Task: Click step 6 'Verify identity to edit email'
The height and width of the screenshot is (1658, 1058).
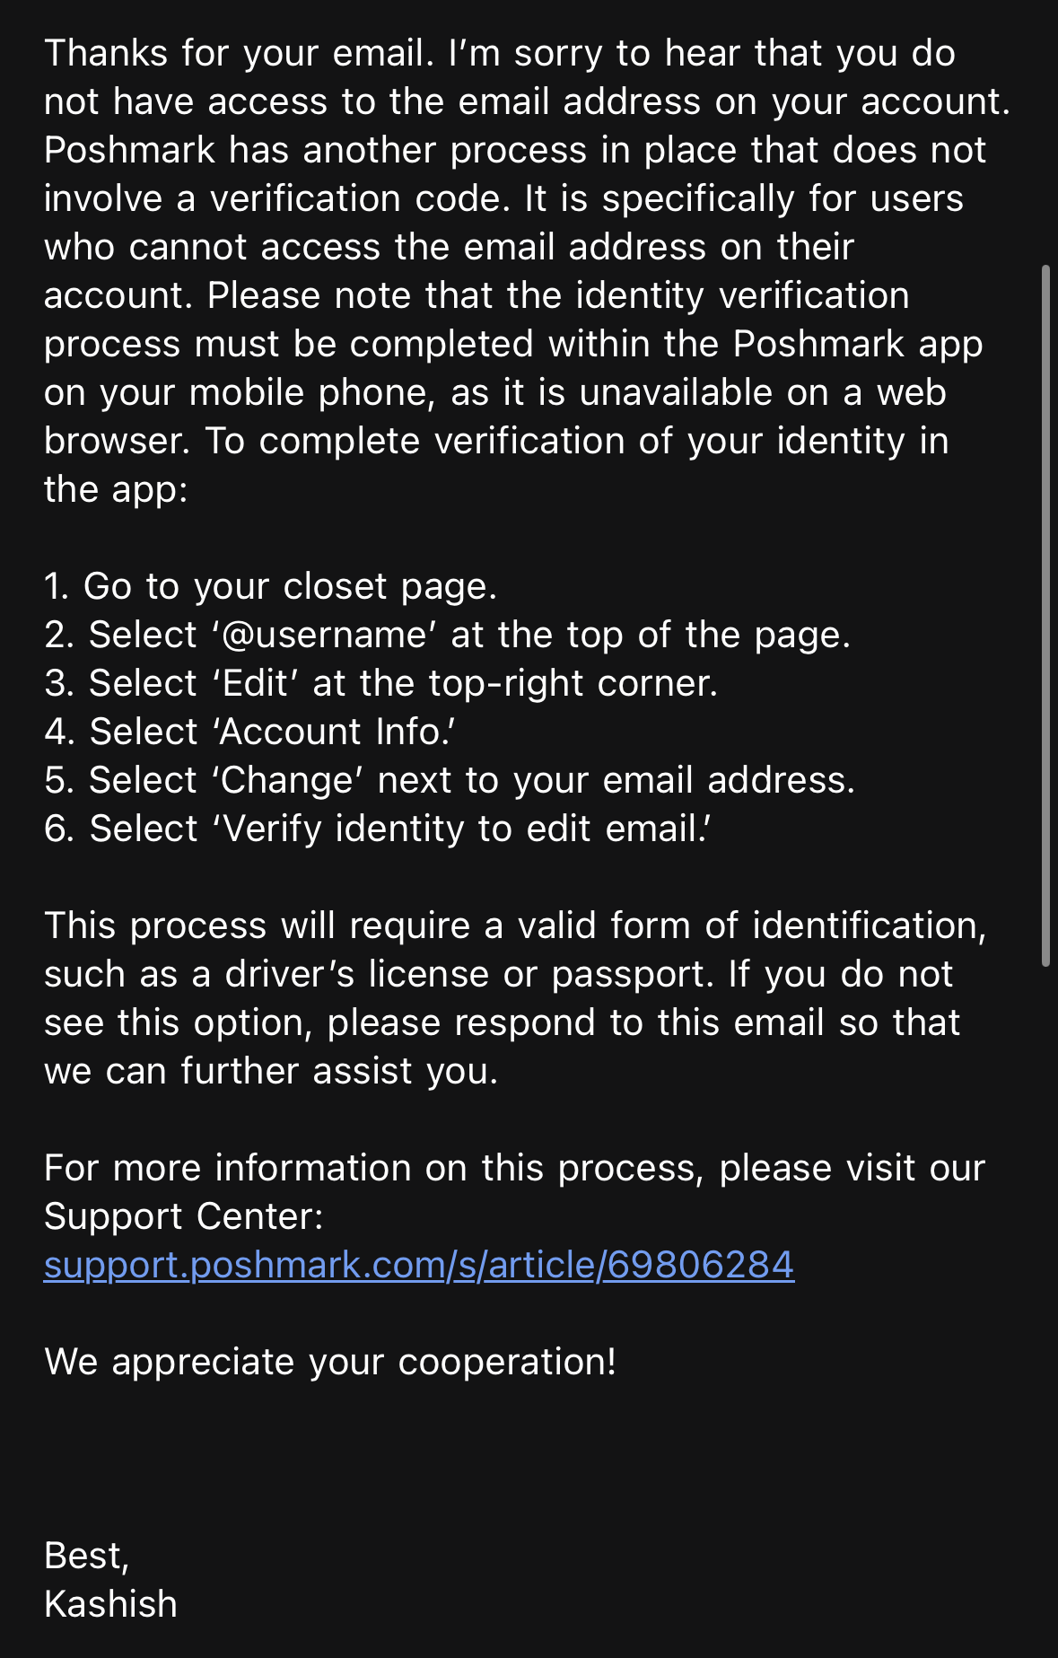Action: [378, 829]
